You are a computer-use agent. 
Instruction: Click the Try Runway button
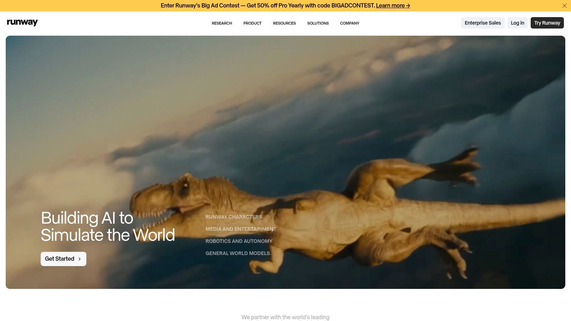click(547, 23)
